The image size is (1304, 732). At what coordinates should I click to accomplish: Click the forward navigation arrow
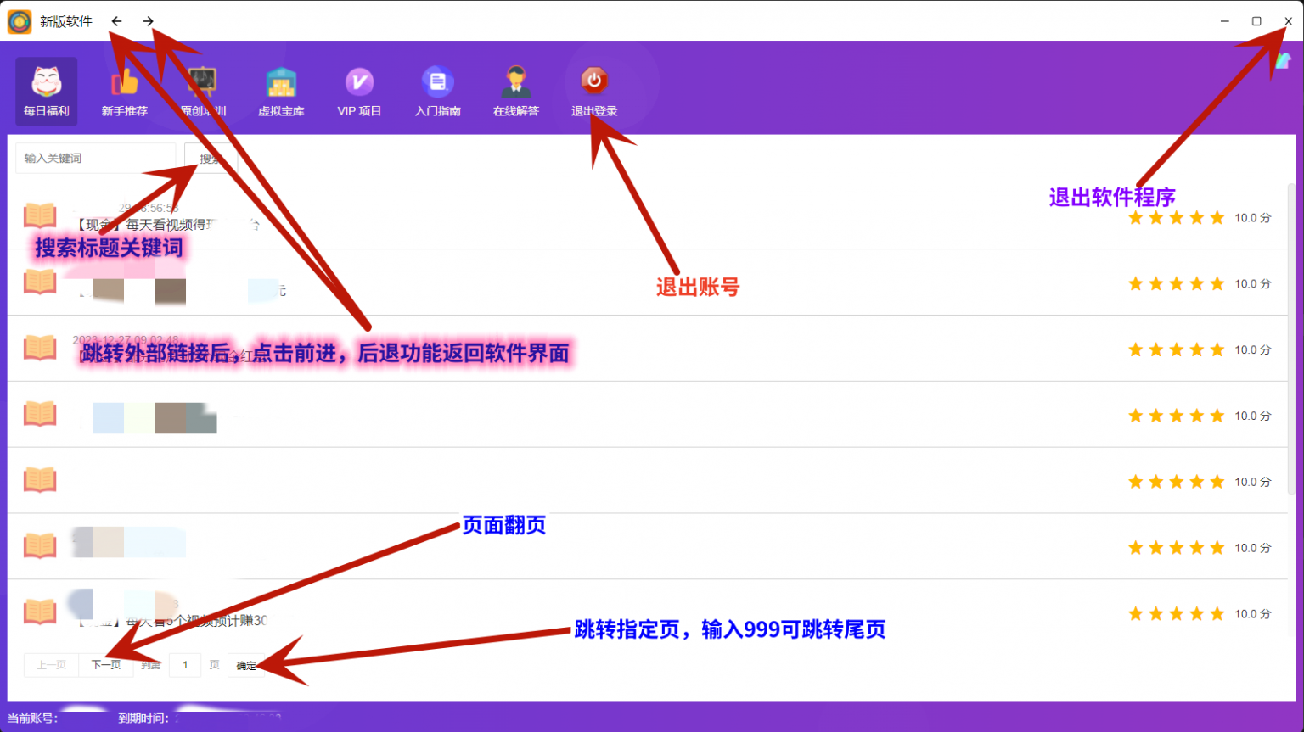point(149,20)
